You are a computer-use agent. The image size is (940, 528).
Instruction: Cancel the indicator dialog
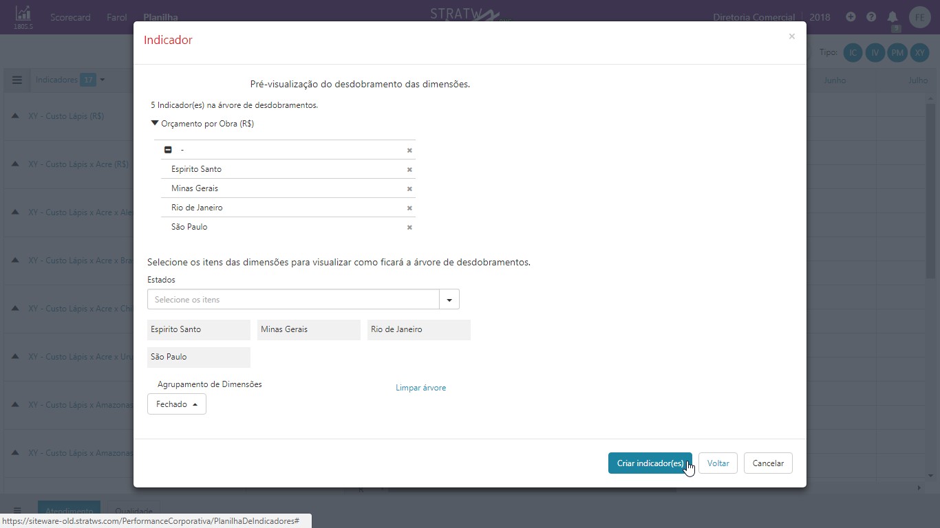tap(768, 463)
